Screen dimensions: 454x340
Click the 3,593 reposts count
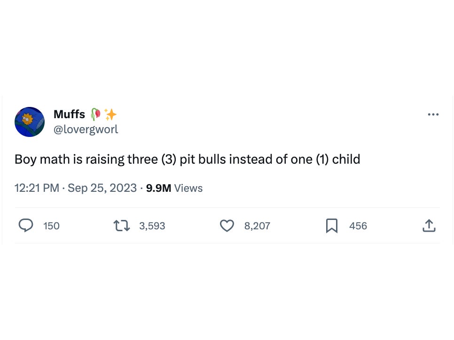pyautogui.click(x=152, y=226)
